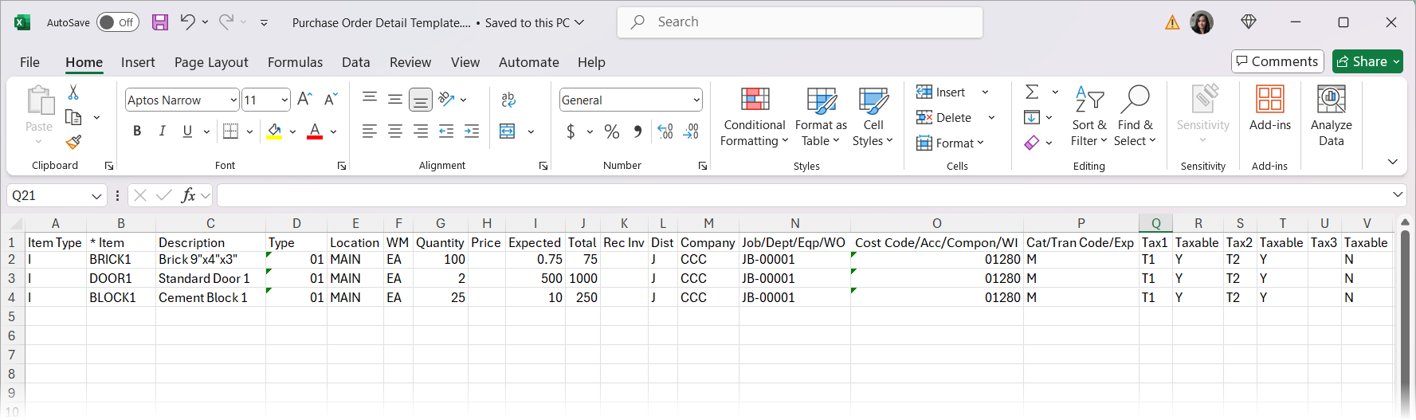1416x420 pixels.
Task: Click the Cut scissors icon
Action: [x=73, y=92]
